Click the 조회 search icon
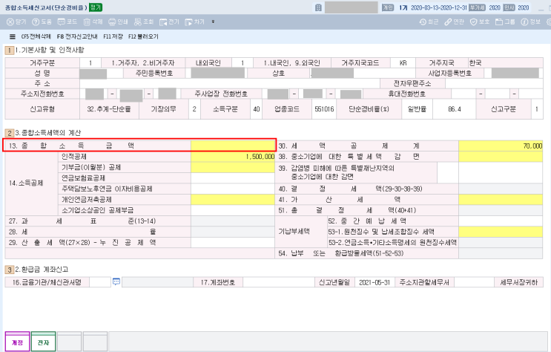This screenshot has height=352, width=551. click(x=144, y=22)
